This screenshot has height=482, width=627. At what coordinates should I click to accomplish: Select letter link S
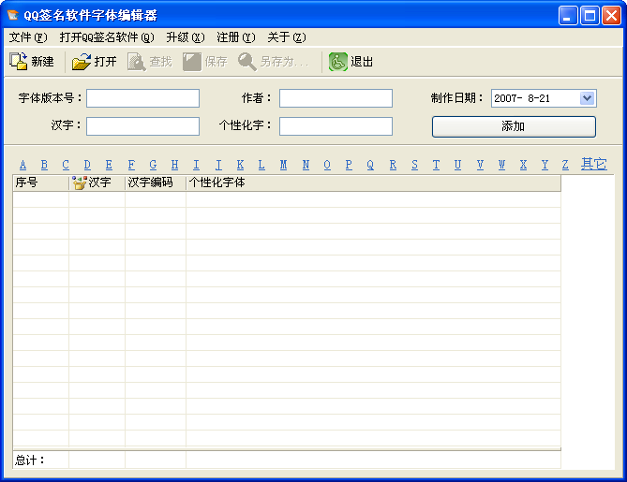414,165
